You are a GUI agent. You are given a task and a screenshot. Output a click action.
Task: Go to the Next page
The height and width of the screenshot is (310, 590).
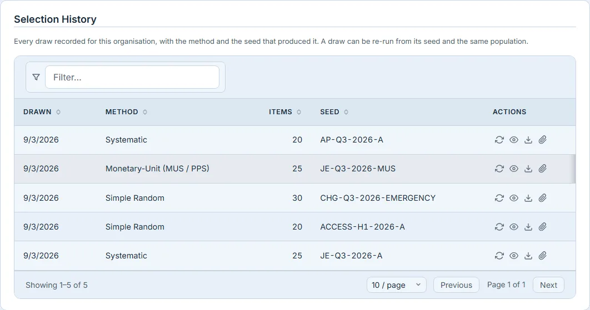548,285
